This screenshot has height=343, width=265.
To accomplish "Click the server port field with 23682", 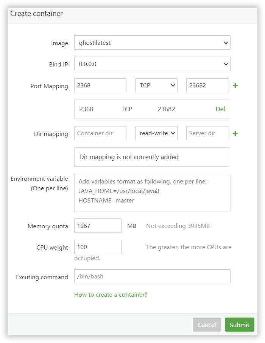I will pyautogui.click(x=207, y=85).
